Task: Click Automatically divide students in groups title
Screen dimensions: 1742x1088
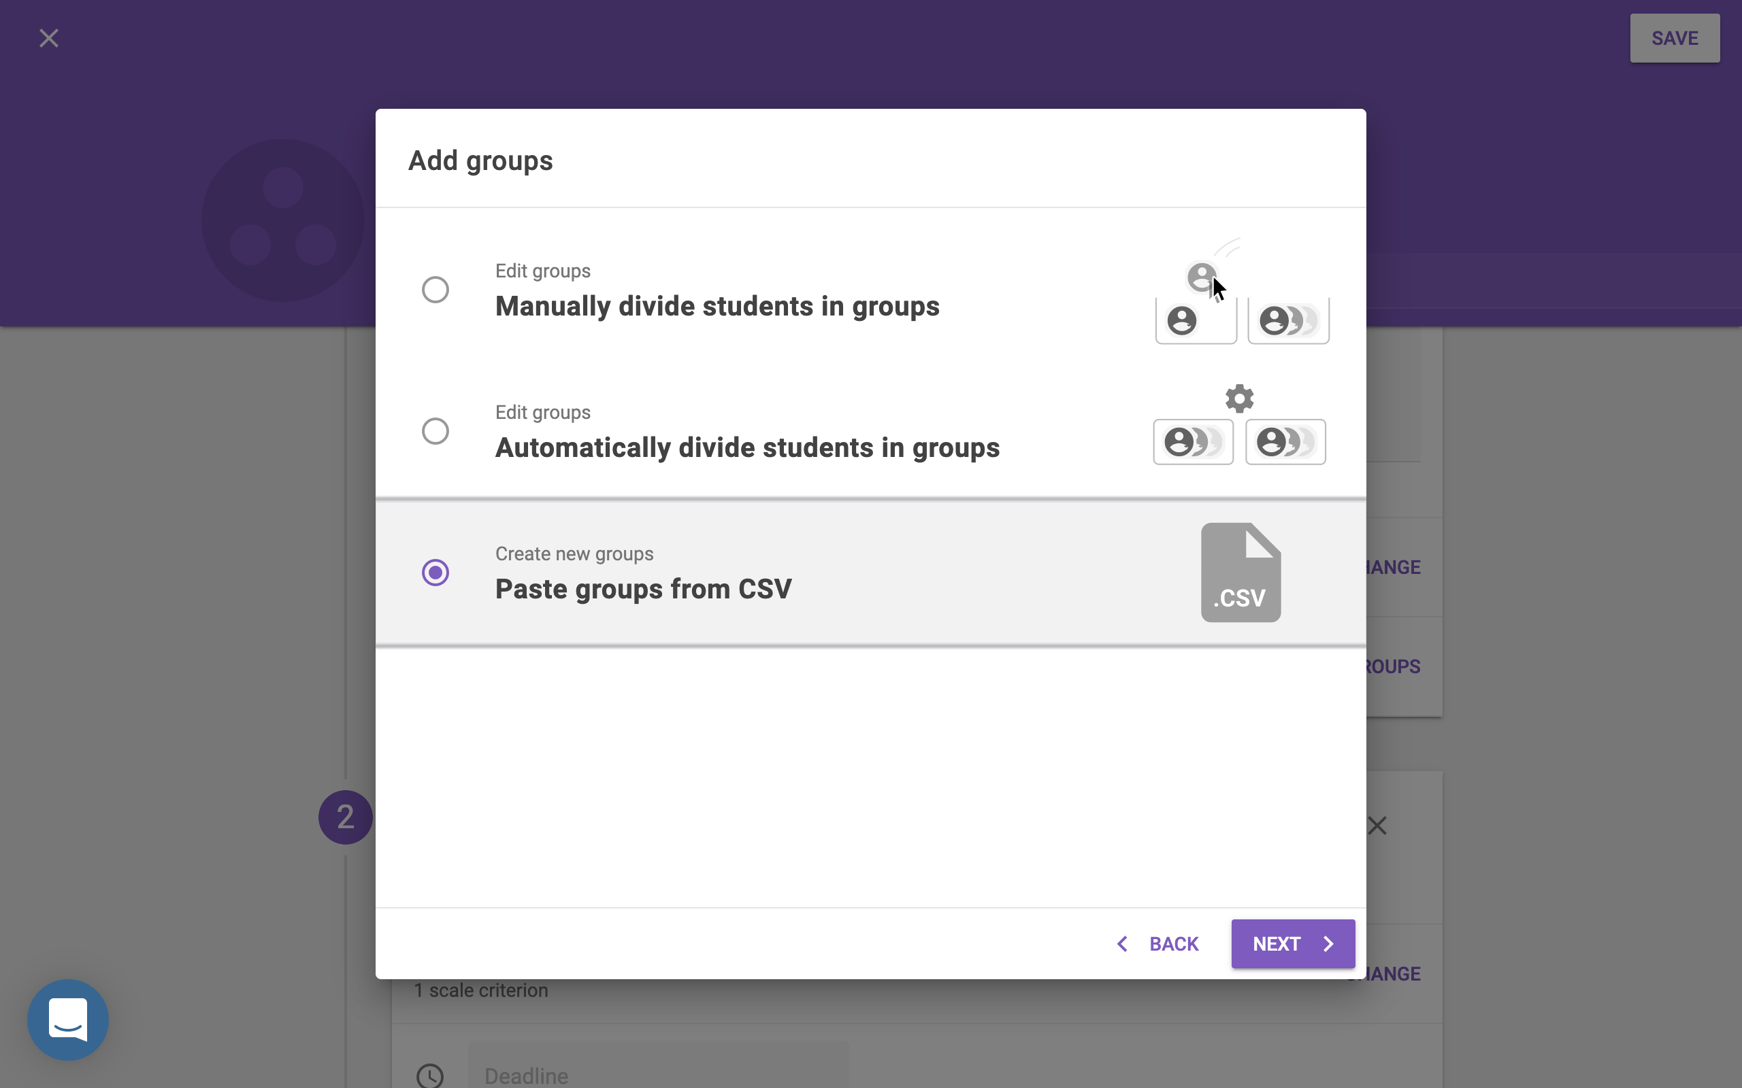Action: [x=747, y=447]
